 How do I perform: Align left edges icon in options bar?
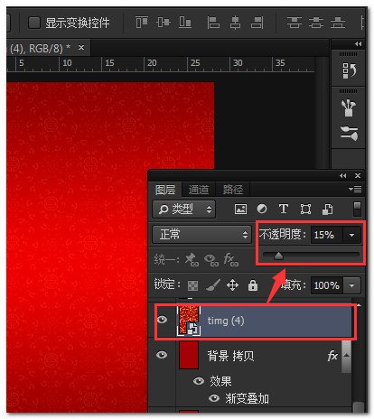tap(213, 23)
